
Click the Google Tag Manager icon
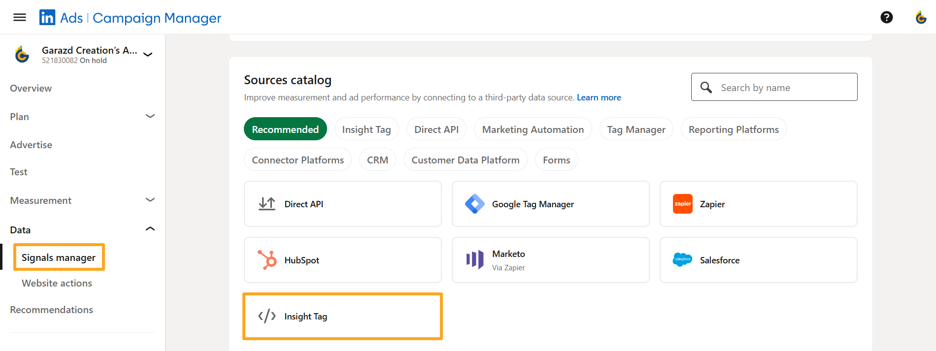click(474, 204)
